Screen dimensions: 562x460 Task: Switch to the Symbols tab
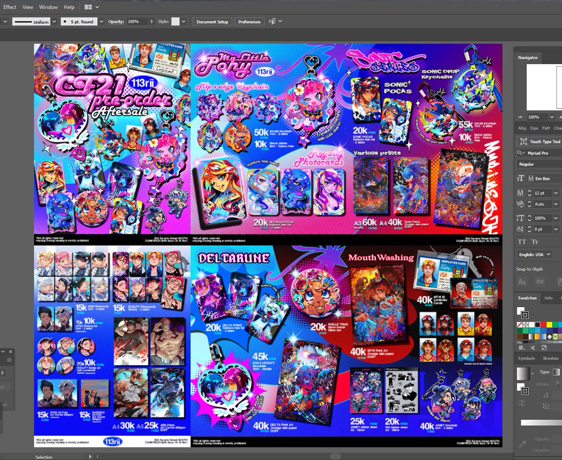[x=526, y=358]
